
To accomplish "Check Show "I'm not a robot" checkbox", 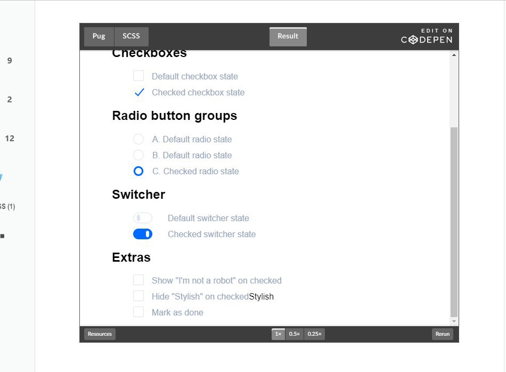I will (x=138, y=280).
